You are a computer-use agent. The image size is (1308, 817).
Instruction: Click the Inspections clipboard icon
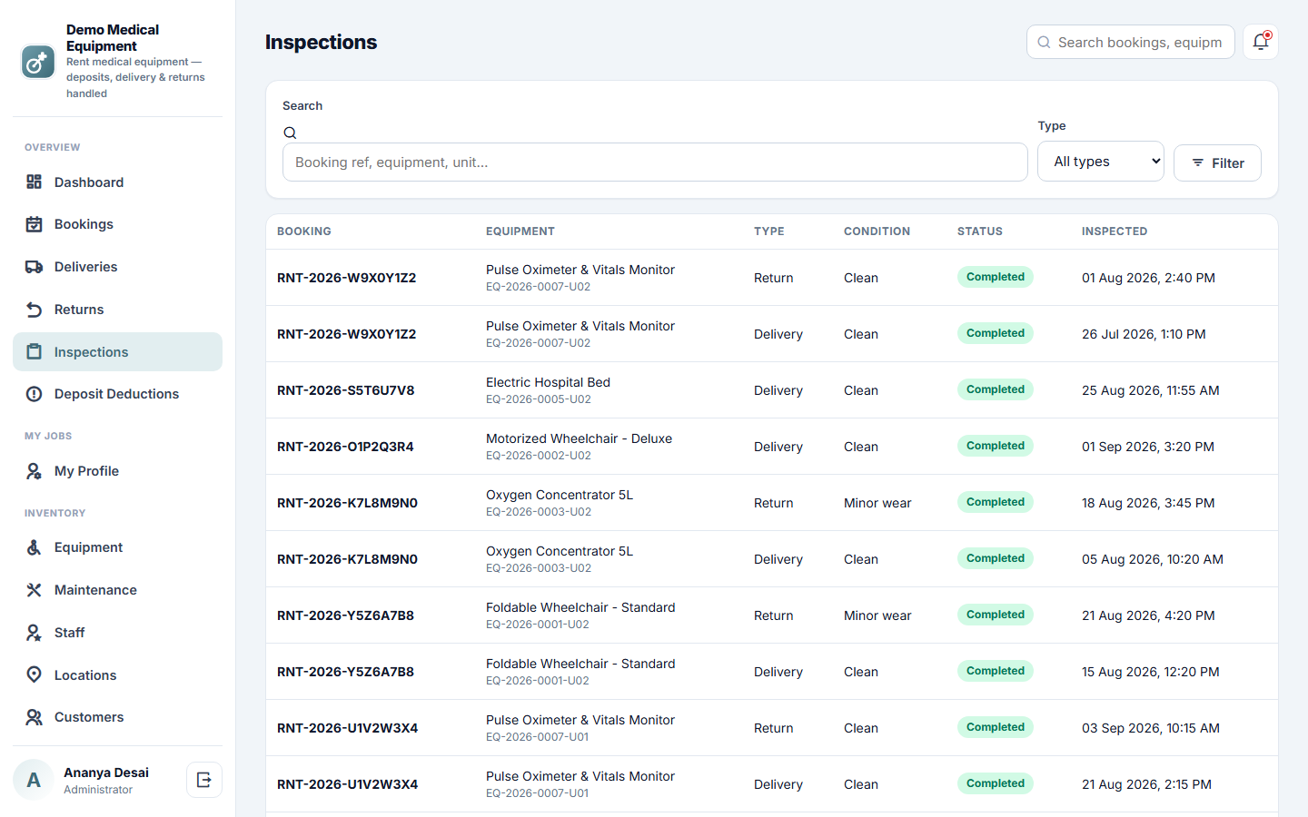pyautogui.click(x=34, y=352)
